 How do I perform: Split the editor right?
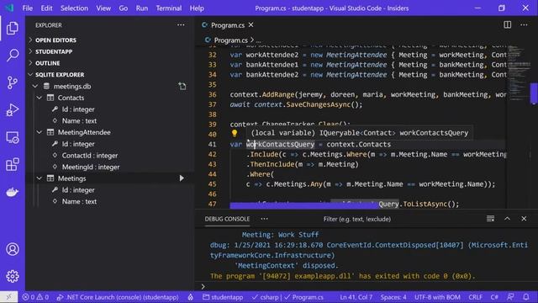coord(507,24)
